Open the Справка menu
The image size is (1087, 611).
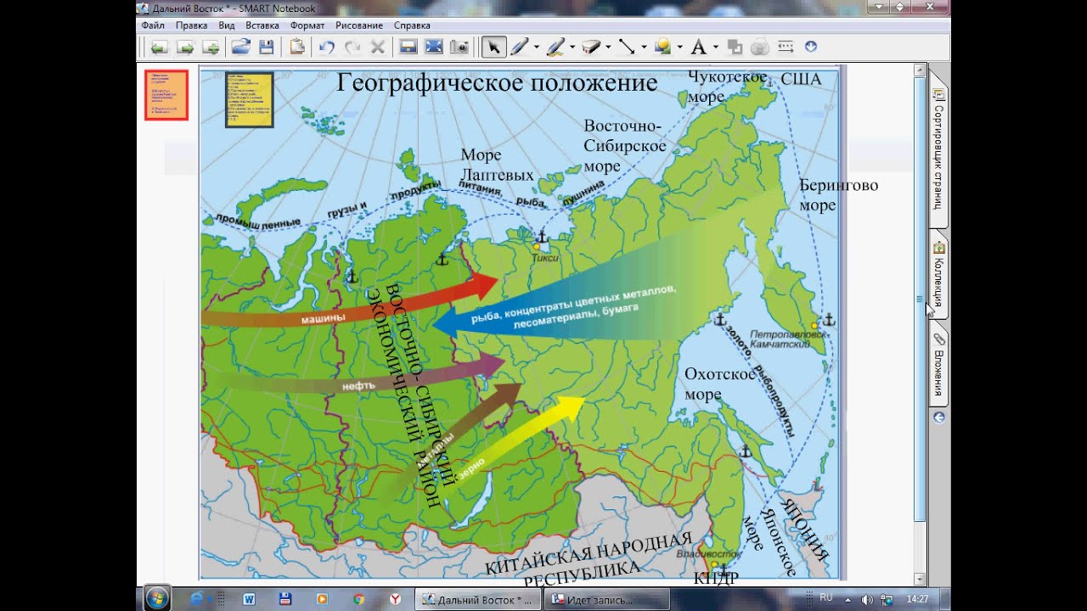[412, 25]
